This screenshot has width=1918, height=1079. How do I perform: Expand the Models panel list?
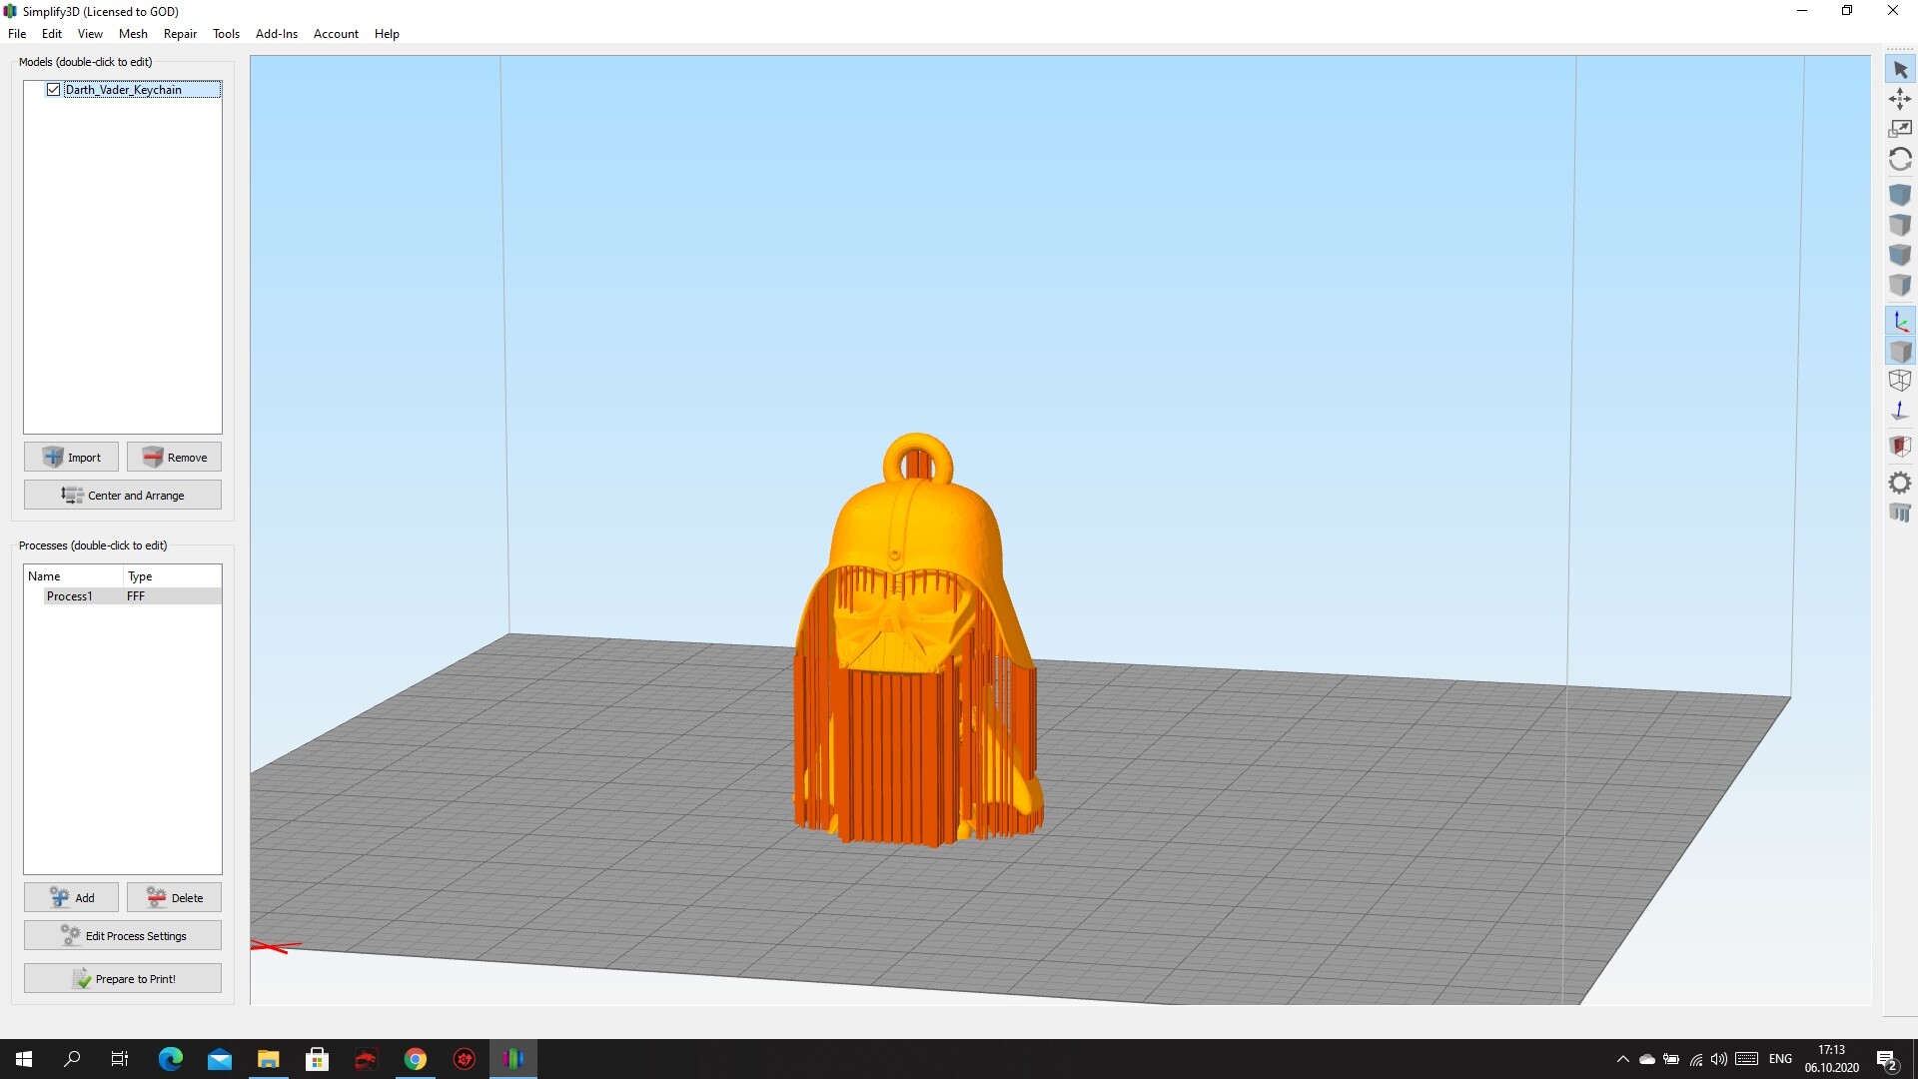click(36, 88)
